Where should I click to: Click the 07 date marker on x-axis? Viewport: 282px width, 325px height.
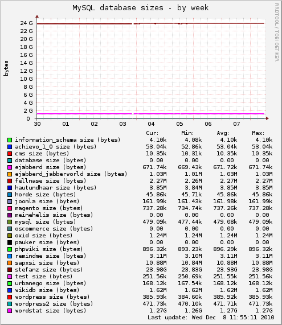pyautogui.click(x=236, y=124)
